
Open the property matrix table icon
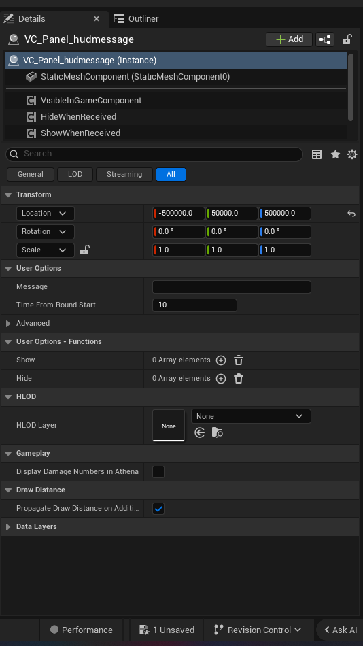pyautogui.click(x=317, y=154)
